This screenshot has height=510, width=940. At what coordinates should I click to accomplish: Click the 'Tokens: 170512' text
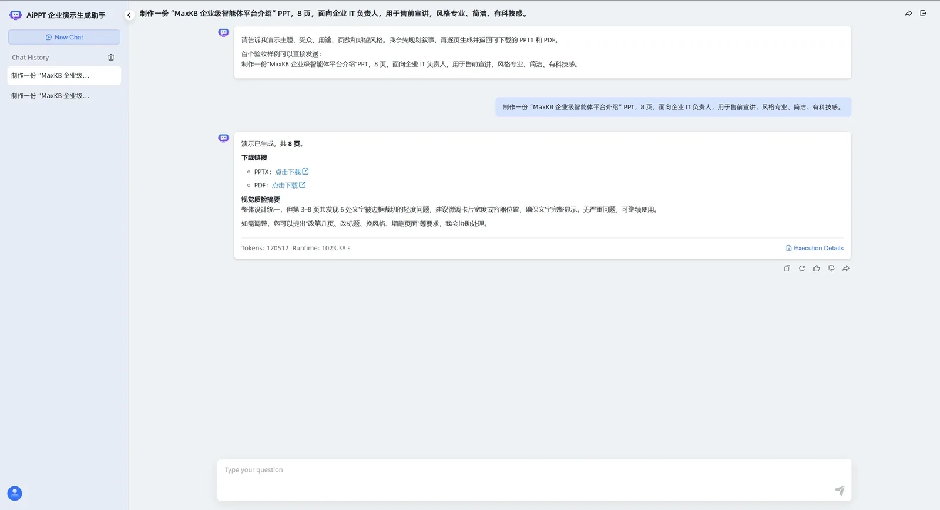pos(265,248)
